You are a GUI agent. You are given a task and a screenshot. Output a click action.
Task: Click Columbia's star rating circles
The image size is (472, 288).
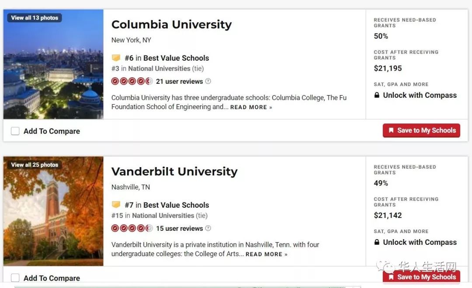pyautogui.click(x=132, y=81)
